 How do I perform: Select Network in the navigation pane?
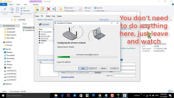pos(8,84)
